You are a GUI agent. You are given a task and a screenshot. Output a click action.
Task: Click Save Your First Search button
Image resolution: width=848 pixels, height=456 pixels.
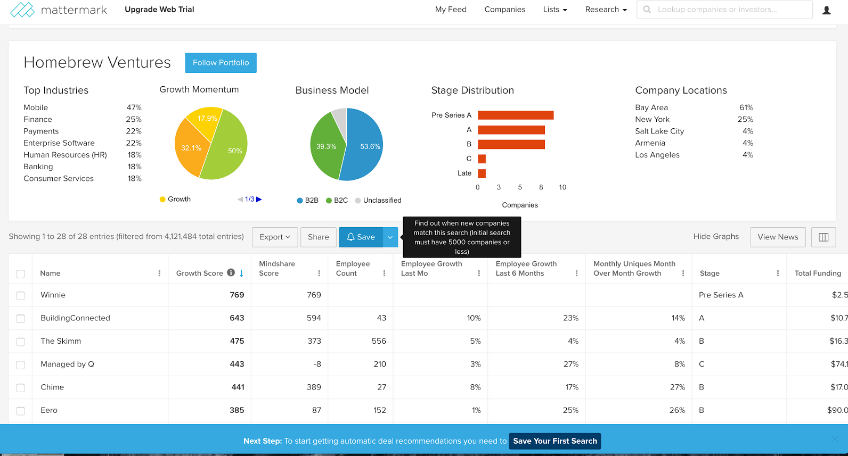(x=555, y=441)
